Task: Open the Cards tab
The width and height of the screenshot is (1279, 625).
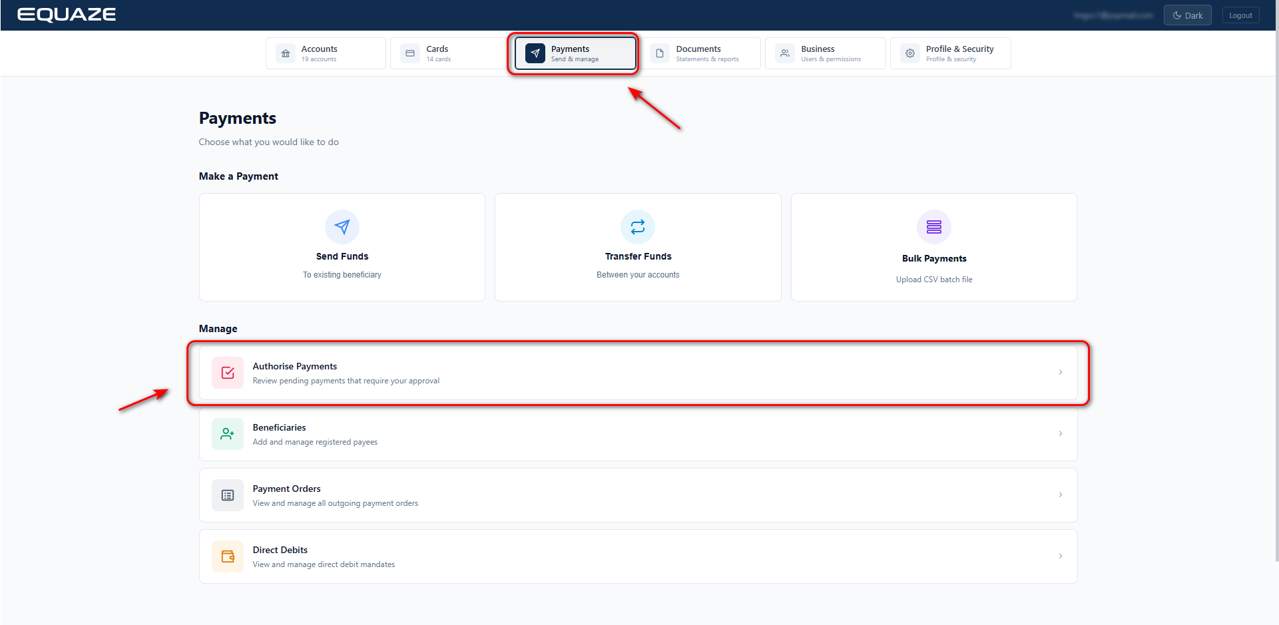Action: click(451, 53)
